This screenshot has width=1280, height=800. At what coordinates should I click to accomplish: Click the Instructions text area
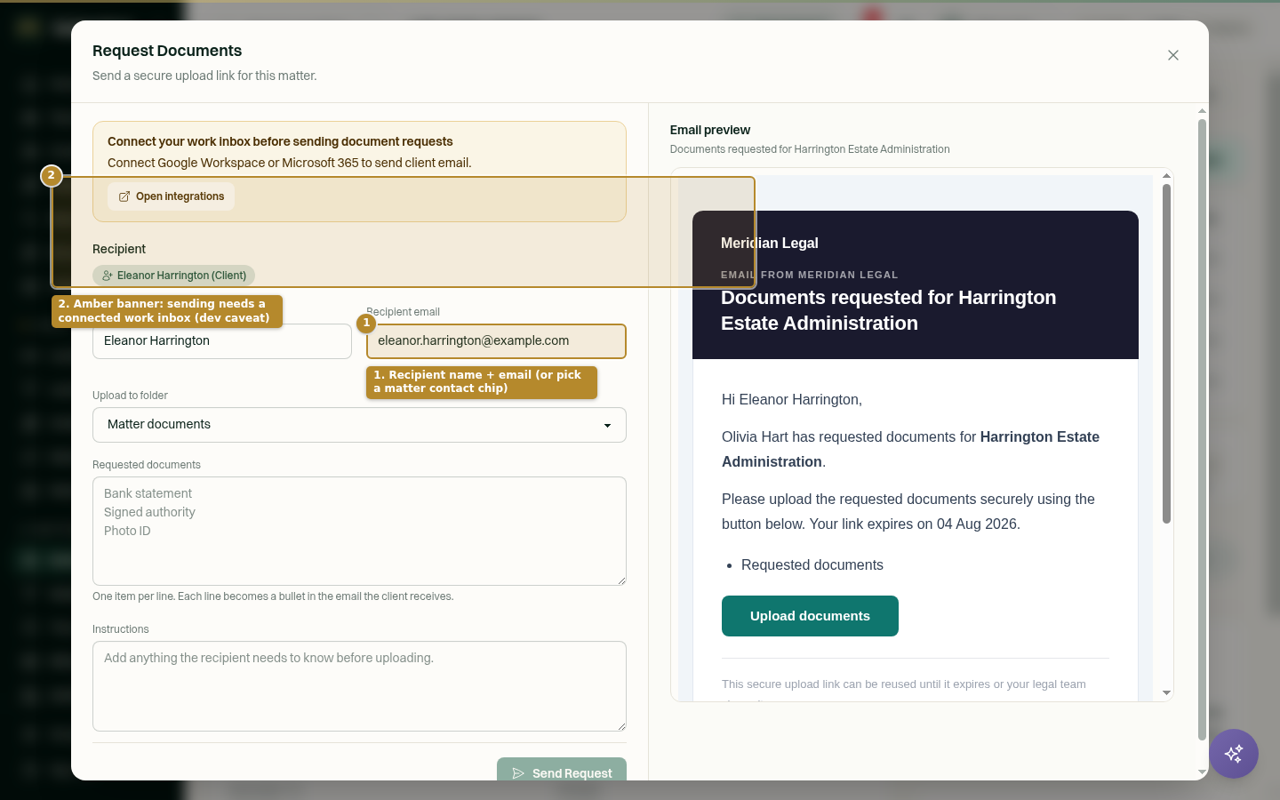click(x=359, y=686)
